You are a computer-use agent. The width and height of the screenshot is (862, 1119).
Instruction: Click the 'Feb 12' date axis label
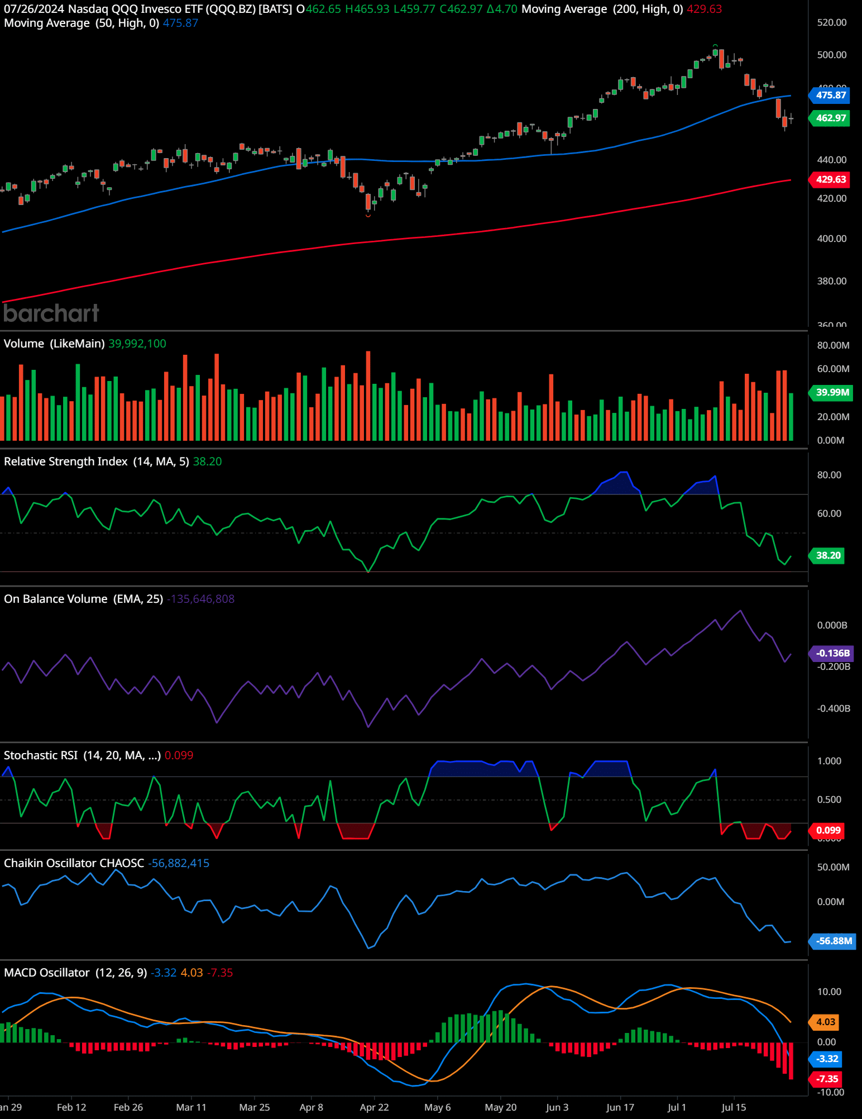tap(71, 1107)
